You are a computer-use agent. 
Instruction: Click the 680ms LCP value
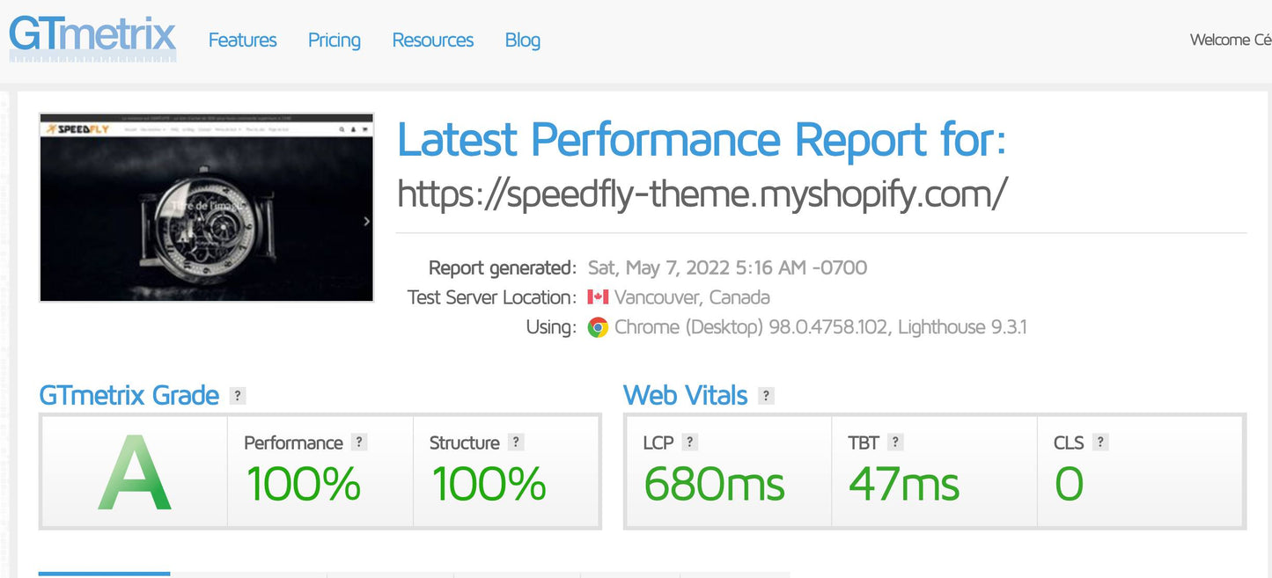click(x=714, y=484)
